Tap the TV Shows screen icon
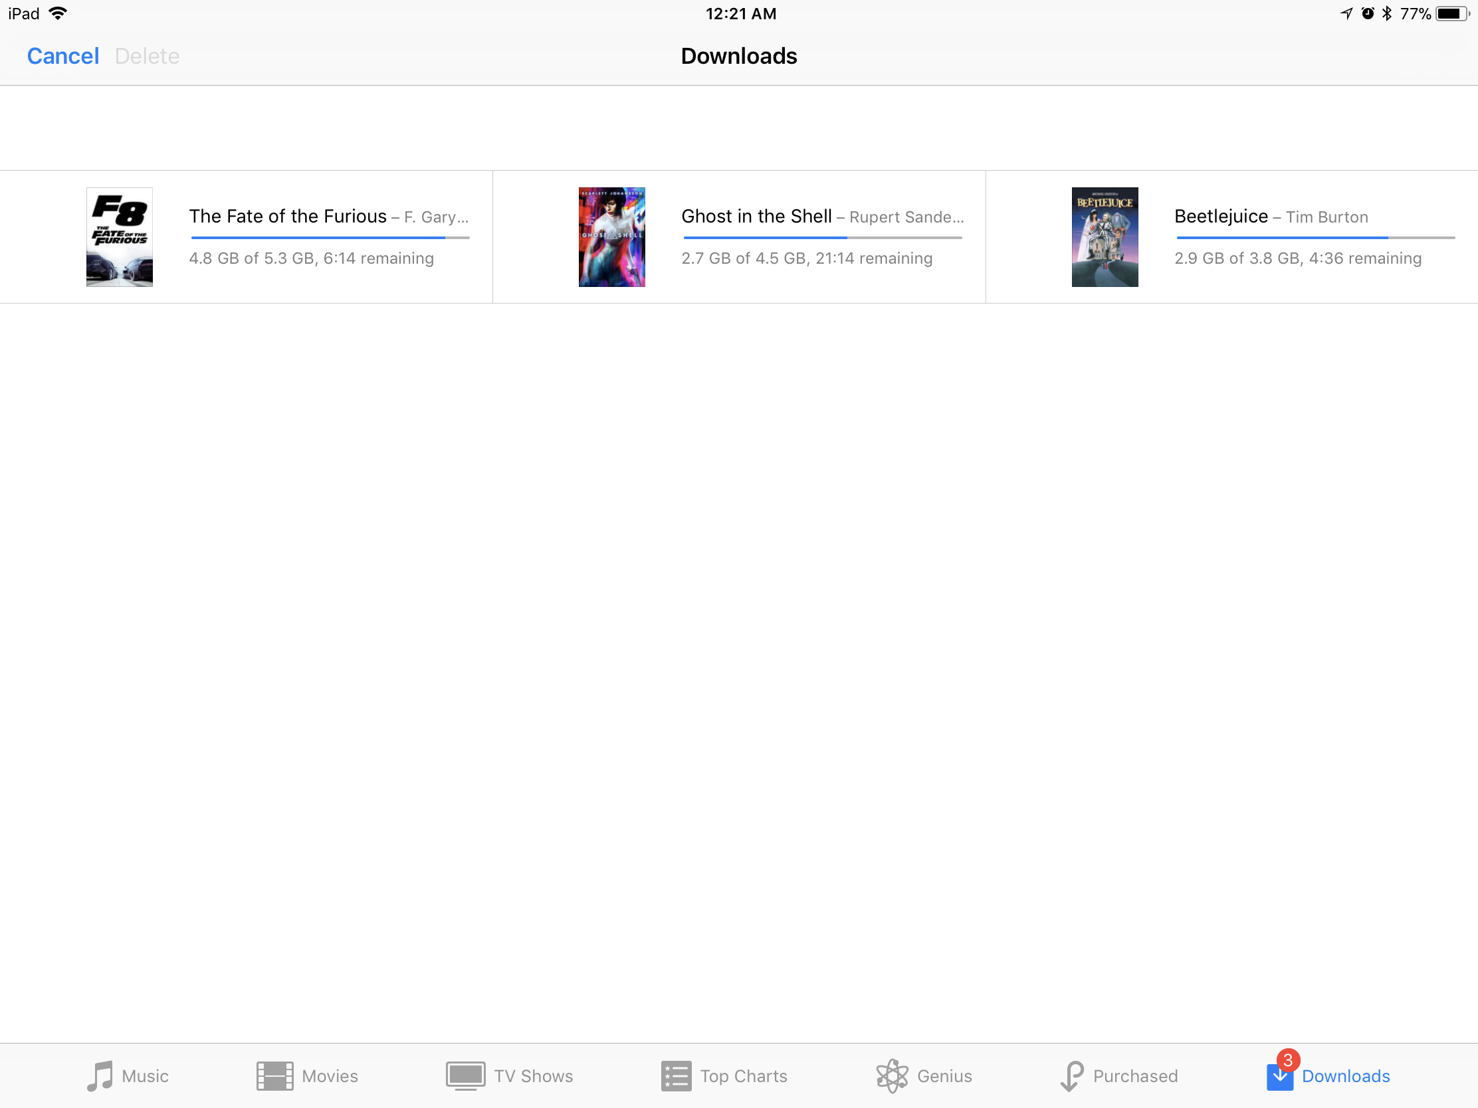 coord(466,1076)
